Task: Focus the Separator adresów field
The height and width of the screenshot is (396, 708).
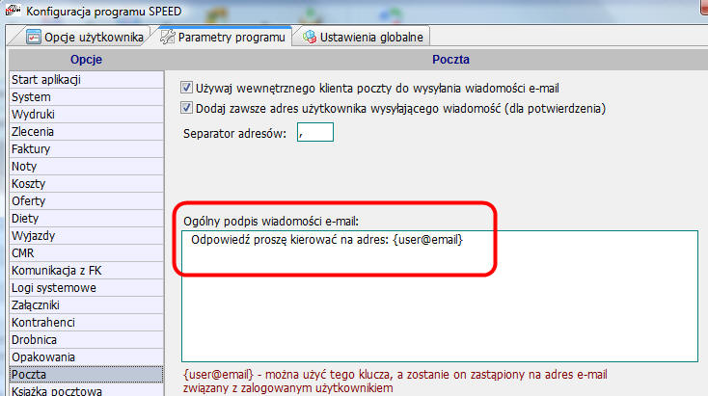Action: click(315, 132)
